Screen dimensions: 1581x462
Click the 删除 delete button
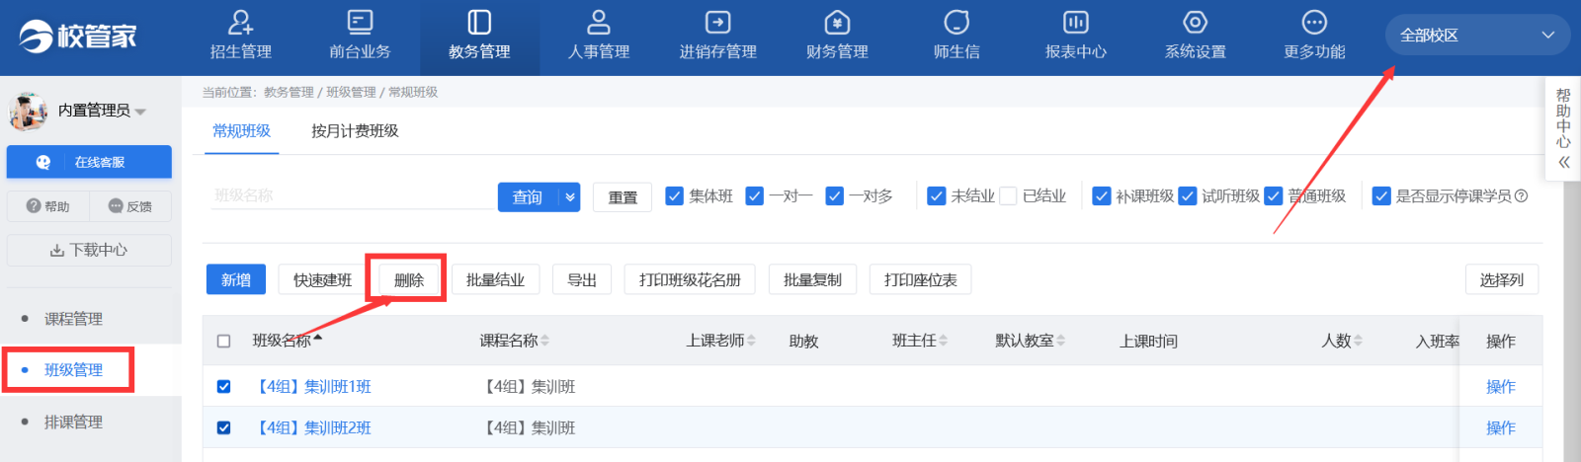[x=408, y=280]
